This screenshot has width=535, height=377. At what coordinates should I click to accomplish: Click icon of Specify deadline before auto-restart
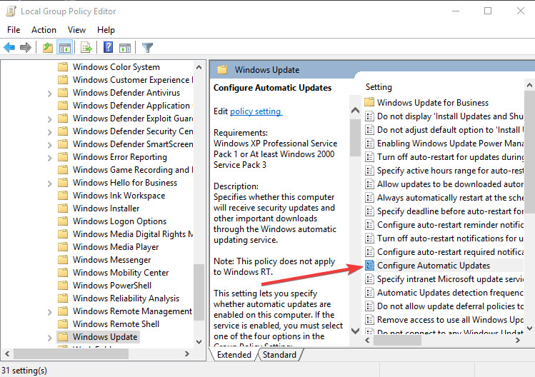pos(369,211)
